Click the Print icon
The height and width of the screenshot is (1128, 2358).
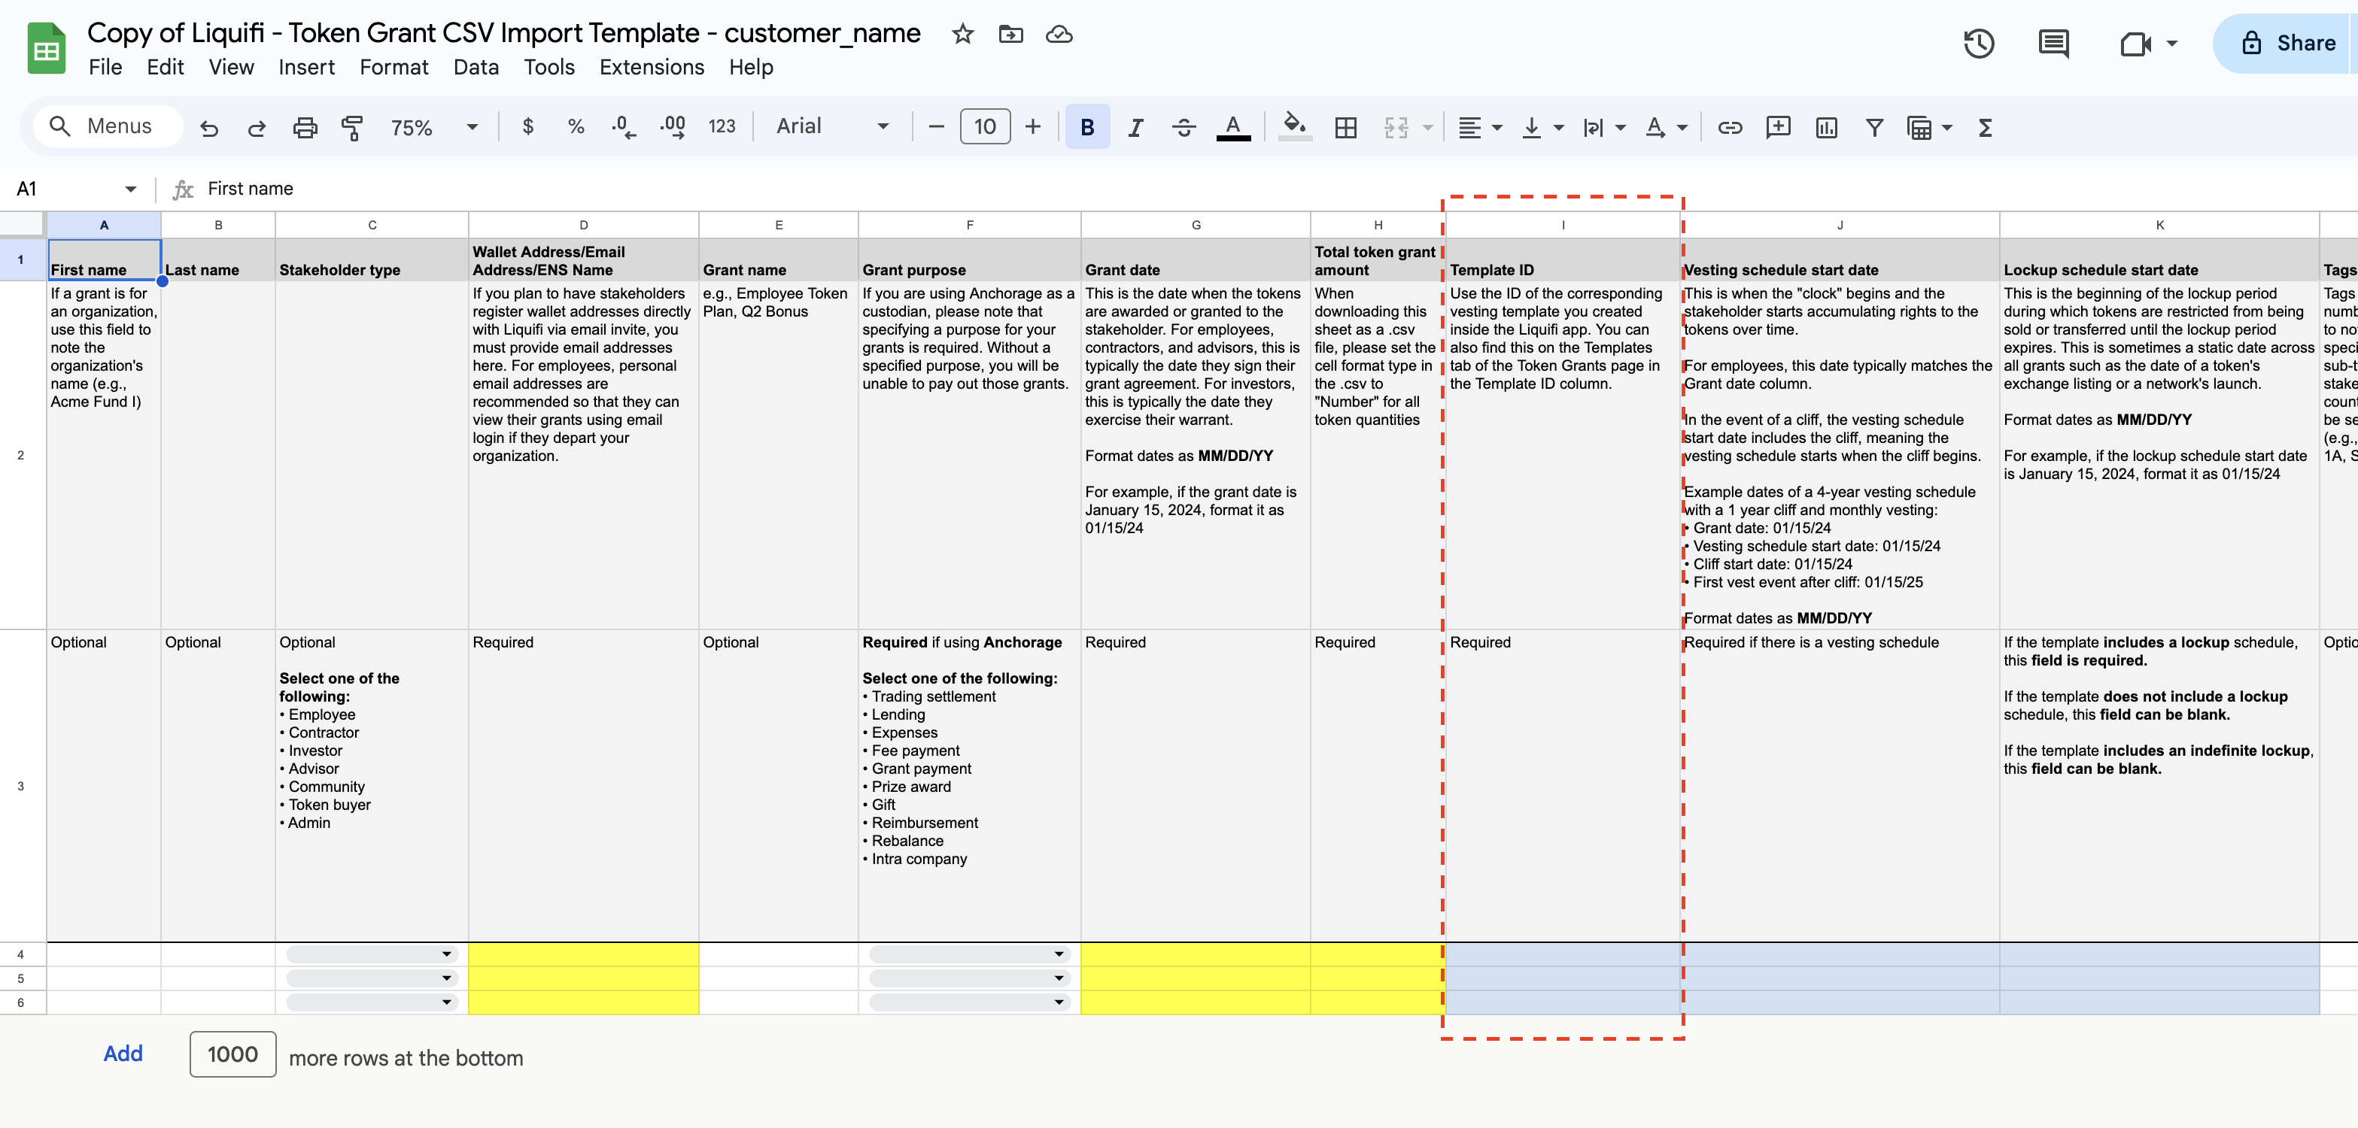[x=305, y=127]
